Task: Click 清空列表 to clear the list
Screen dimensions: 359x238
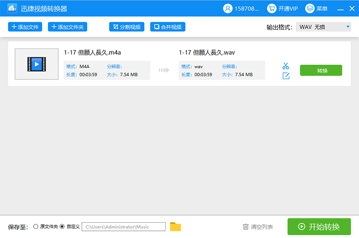Action: (258, 227)
